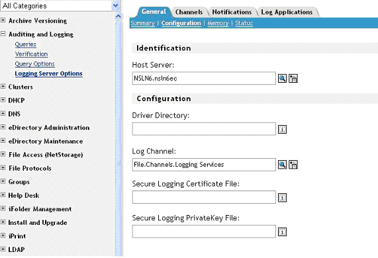Click the Driver Directory input field
Screen dimensions: 378x258
point(204,129)
